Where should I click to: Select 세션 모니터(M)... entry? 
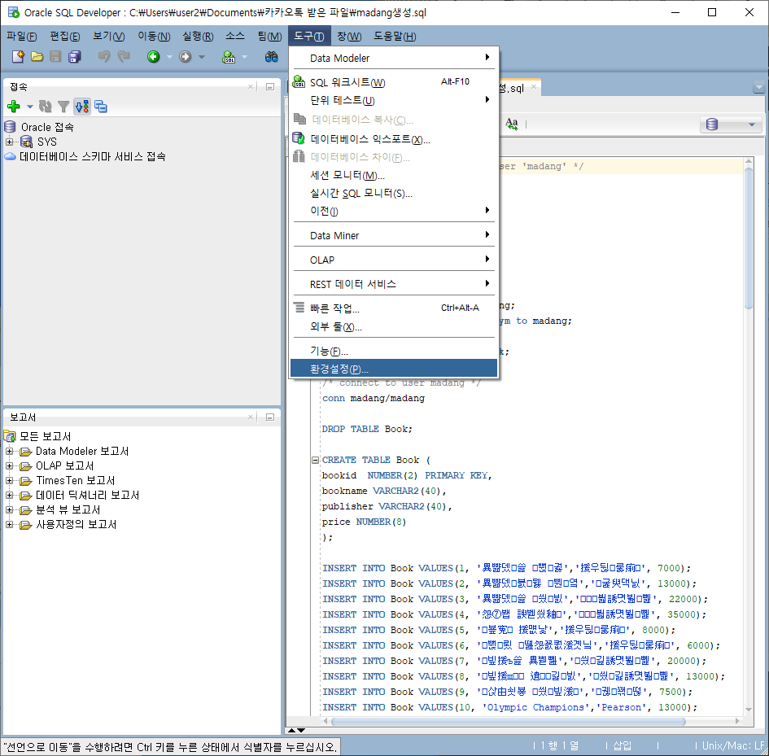click(394, 175)
